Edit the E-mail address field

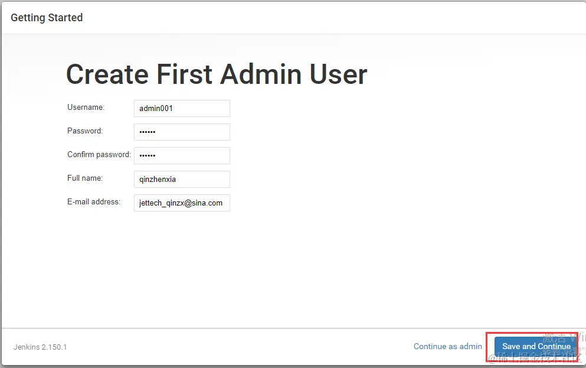coord(182,203)
